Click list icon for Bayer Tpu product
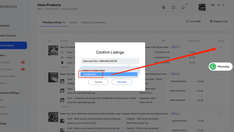The height and width of the screenshot is (132, 234). pos(221,74)
